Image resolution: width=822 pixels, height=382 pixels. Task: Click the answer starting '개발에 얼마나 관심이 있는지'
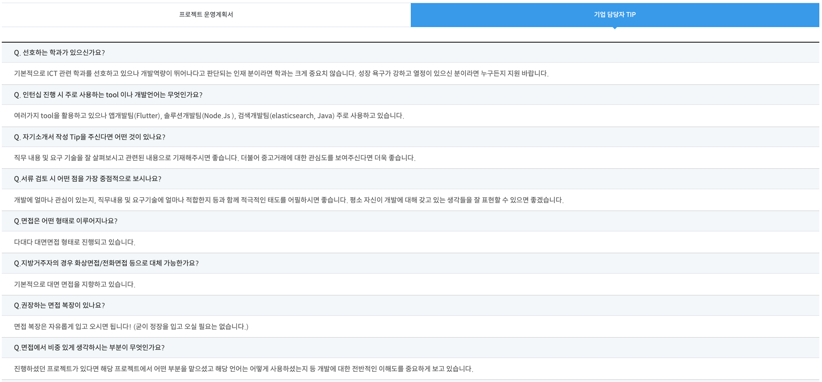tap(289, 200)
